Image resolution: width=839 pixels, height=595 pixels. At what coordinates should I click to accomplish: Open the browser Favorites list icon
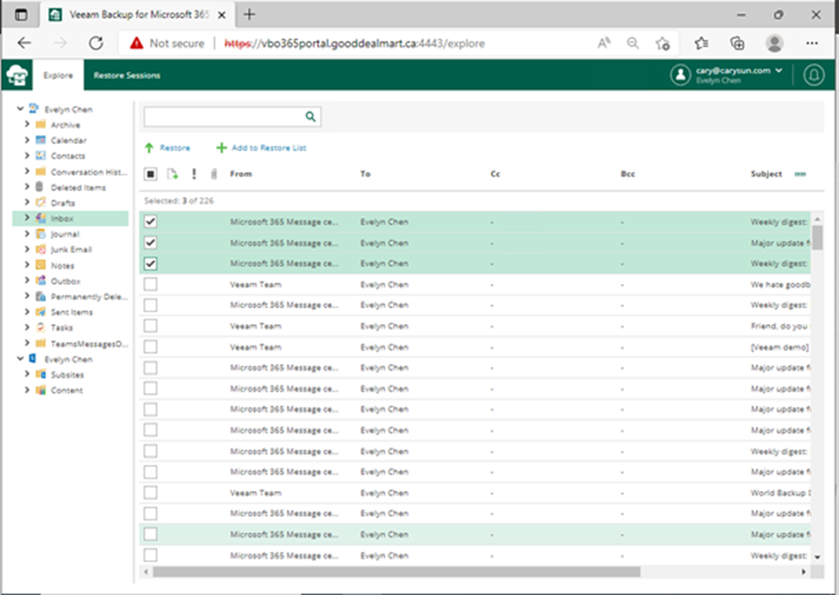[x=701, y=44]
